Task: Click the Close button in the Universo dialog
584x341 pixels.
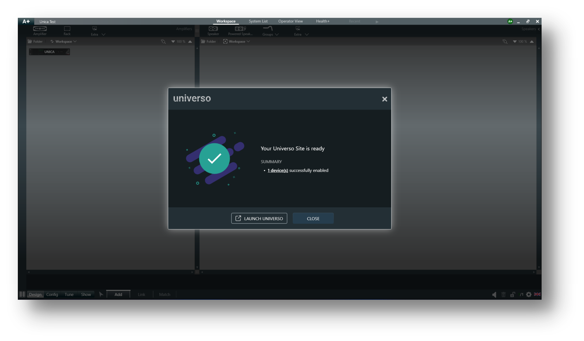Action: [x=313, y=218]
